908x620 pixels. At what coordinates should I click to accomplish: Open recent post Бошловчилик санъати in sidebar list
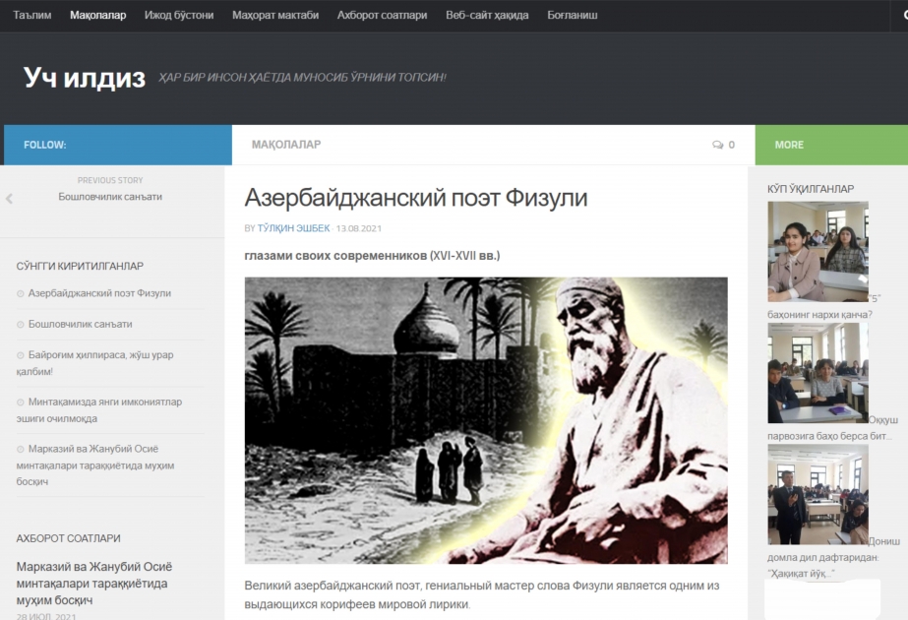coord(80,324)
